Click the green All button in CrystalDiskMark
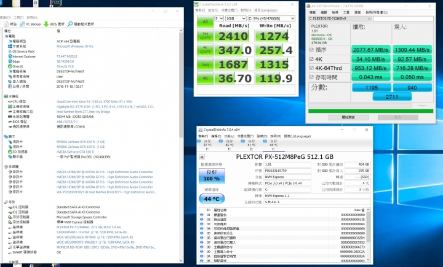The height and width of the screenshot is (267, 443). pyautogui.click(x=205, y=21)
